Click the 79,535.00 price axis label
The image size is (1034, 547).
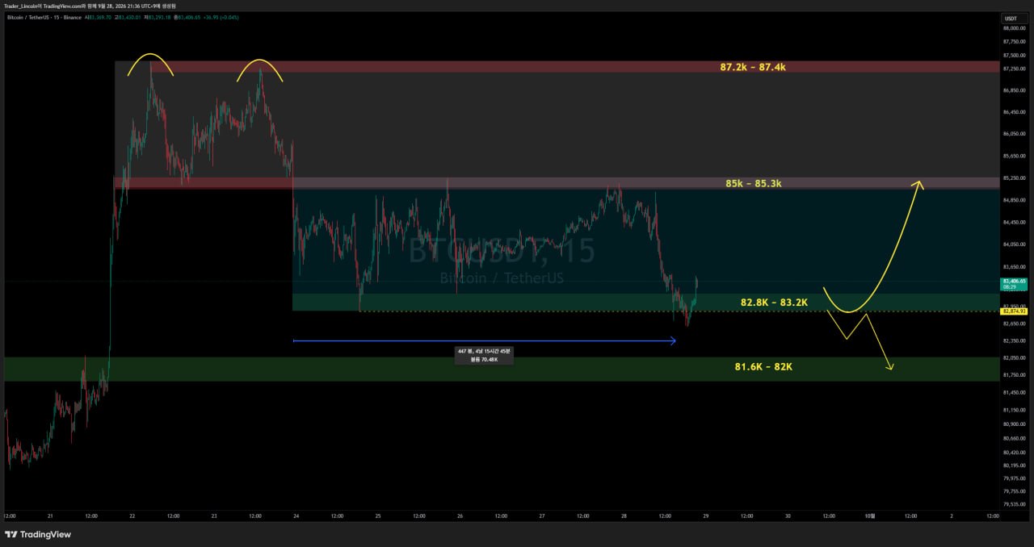tap(1013, 504)
